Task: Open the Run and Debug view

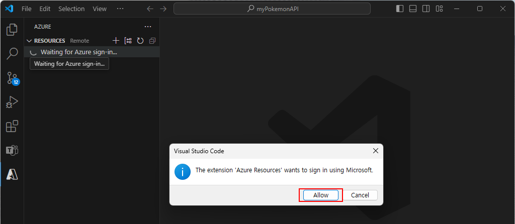Action: (x=12, y=102)
